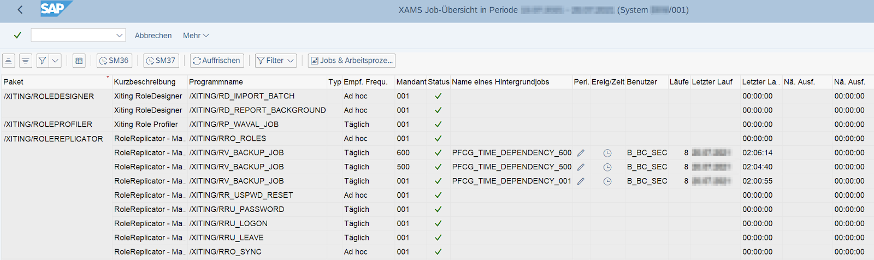This screenshot has height=260, width=874.
Task: Click Mandant value 500
Action: (x=403, y=167)
